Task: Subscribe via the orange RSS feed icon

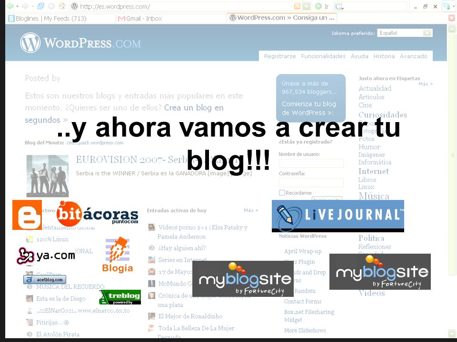Action: click(x=297, y=6)
